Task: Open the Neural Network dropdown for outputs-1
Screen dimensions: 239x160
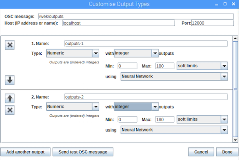Action: 174,76
